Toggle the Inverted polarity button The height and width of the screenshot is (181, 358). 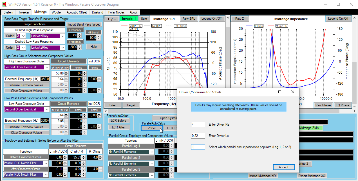129,19
